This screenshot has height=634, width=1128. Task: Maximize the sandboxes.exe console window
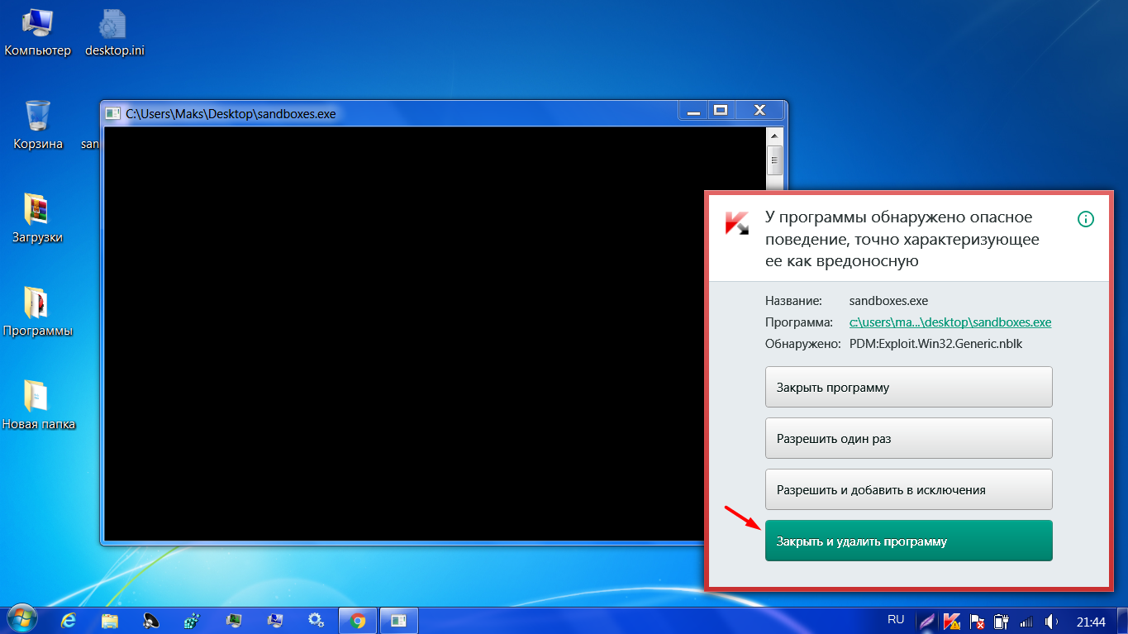click(x=721, y=110)
